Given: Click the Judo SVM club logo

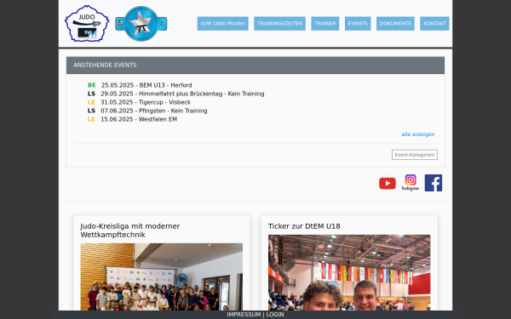Looking at the screenshot, I should click(87, 24).
